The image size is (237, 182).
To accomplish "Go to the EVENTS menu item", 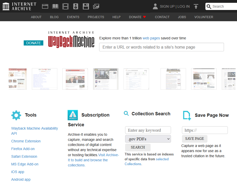I will coord(73,17).
